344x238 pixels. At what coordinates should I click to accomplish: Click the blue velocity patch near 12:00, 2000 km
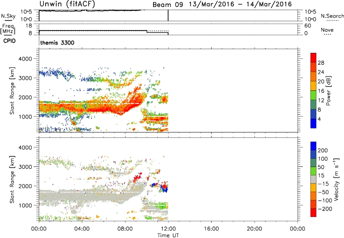164,189
